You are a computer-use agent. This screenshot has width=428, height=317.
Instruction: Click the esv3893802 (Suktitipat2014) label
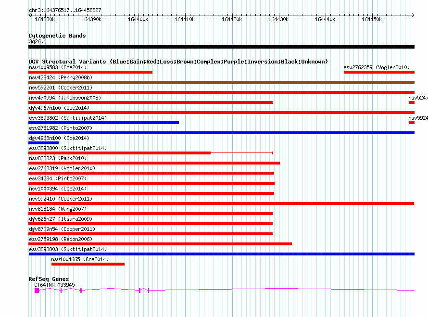pyautogui.click(x=68, y=118)
